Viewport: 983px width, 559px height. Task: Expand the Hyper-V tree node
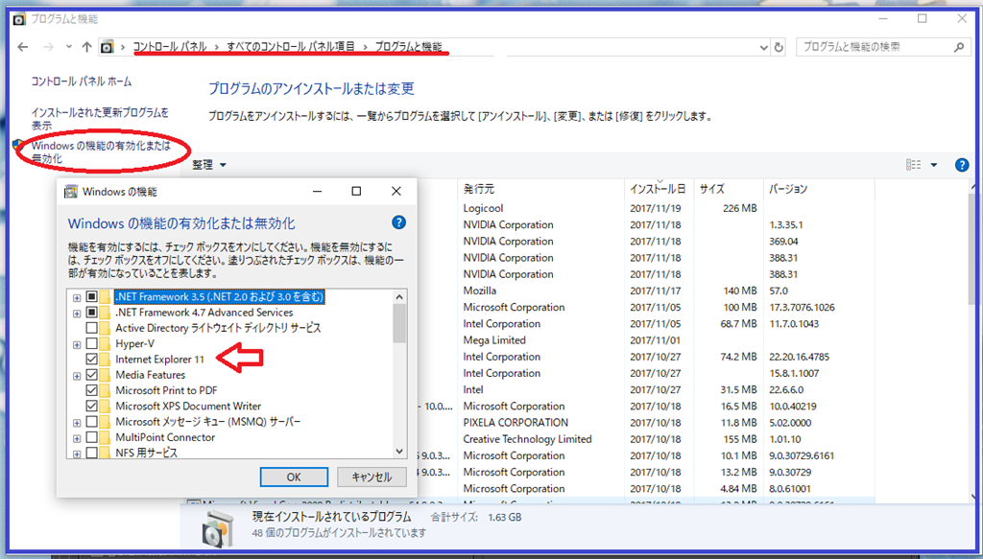[77, 343]
